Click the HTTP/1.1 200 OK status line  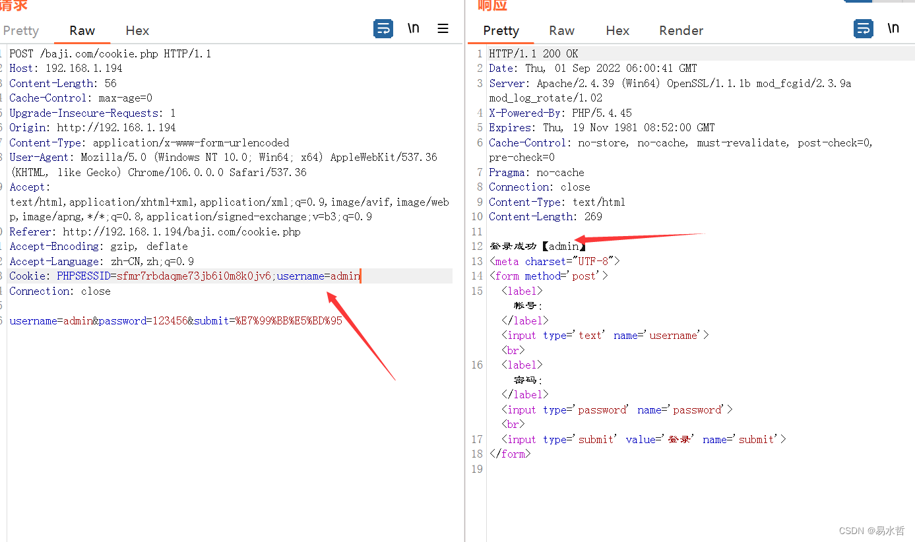tap(534, 53)
